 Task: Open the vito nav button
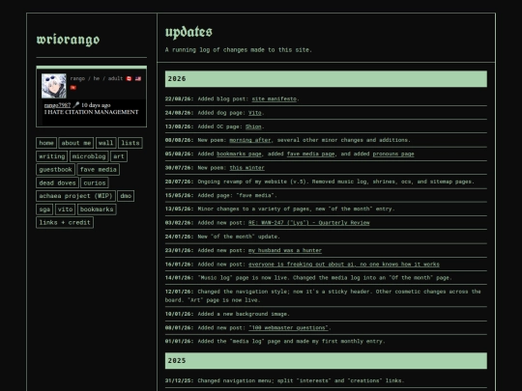click(65, 209)
